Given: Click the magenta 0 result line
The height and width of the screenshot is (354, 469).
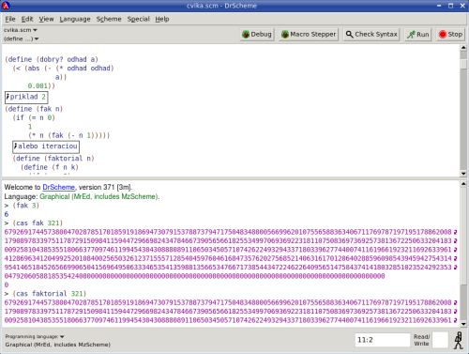Looking at the screenshot, I should [x=7, y=285].
